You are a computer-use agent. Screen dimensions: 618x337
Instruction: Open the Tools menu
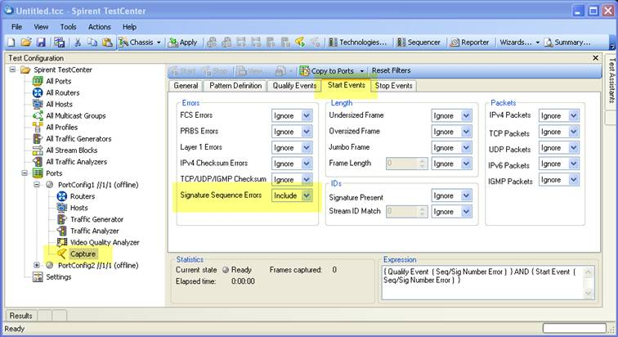click(x=68, y=27)
